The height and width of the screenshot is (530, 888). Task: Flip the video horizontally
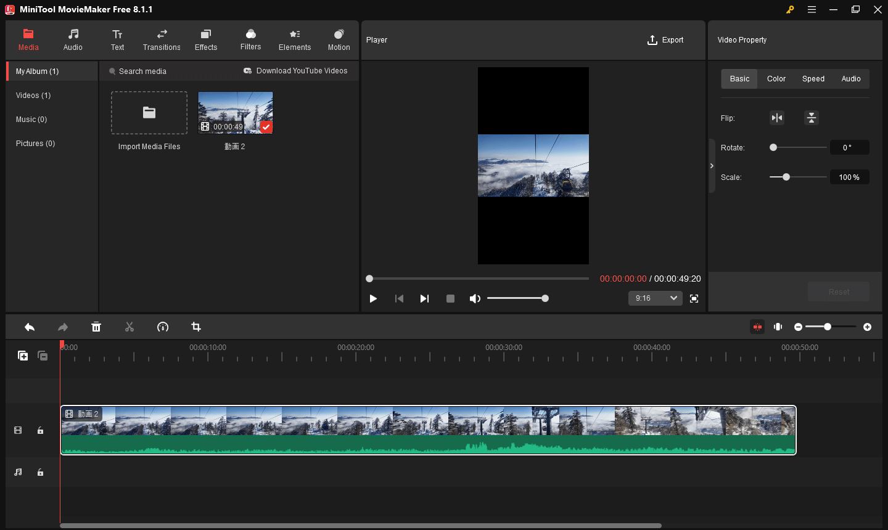click(x=777, y=118)
